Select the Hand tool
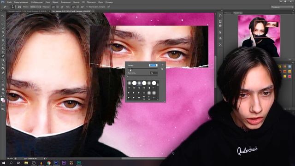Image resolution: width=295 pixels, height=166 pixels. [x=3, y=89]
